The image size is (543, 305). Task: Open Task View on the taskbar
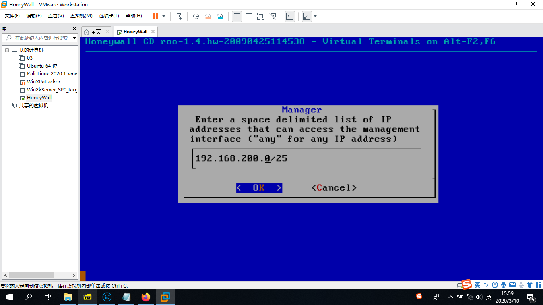(48, 297)
